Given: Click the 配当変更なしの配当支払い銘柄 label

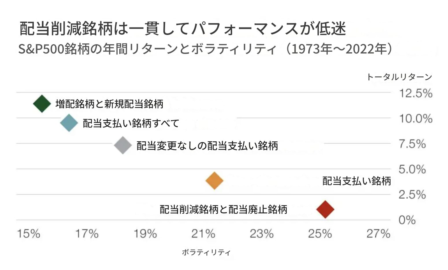Looking at the screenshot, I should click(x=207, y=146).
